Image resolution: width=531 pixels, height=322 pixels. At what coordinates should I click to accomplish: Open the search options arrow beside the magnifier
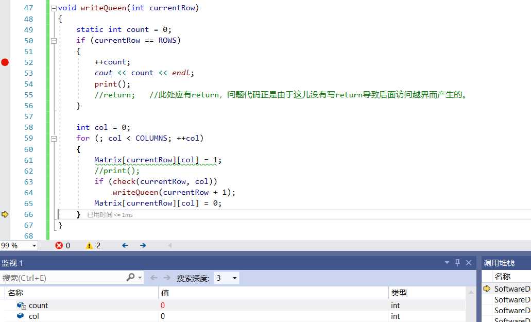click(x=140, y=278)
